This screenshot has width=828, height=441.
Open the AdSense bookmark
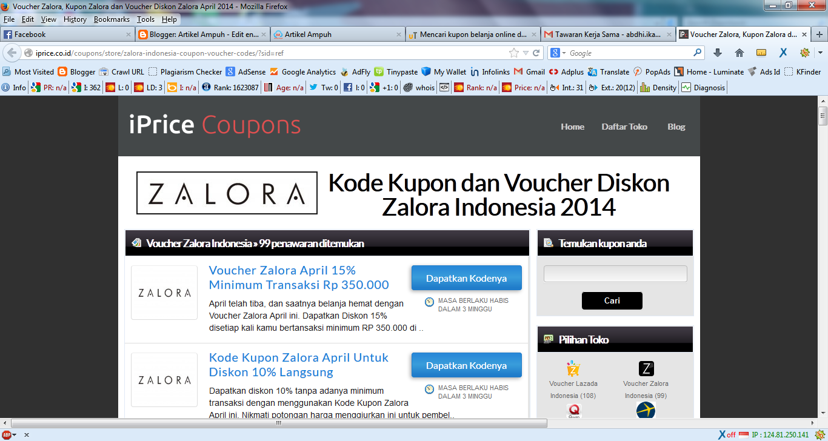coord(245,71)
